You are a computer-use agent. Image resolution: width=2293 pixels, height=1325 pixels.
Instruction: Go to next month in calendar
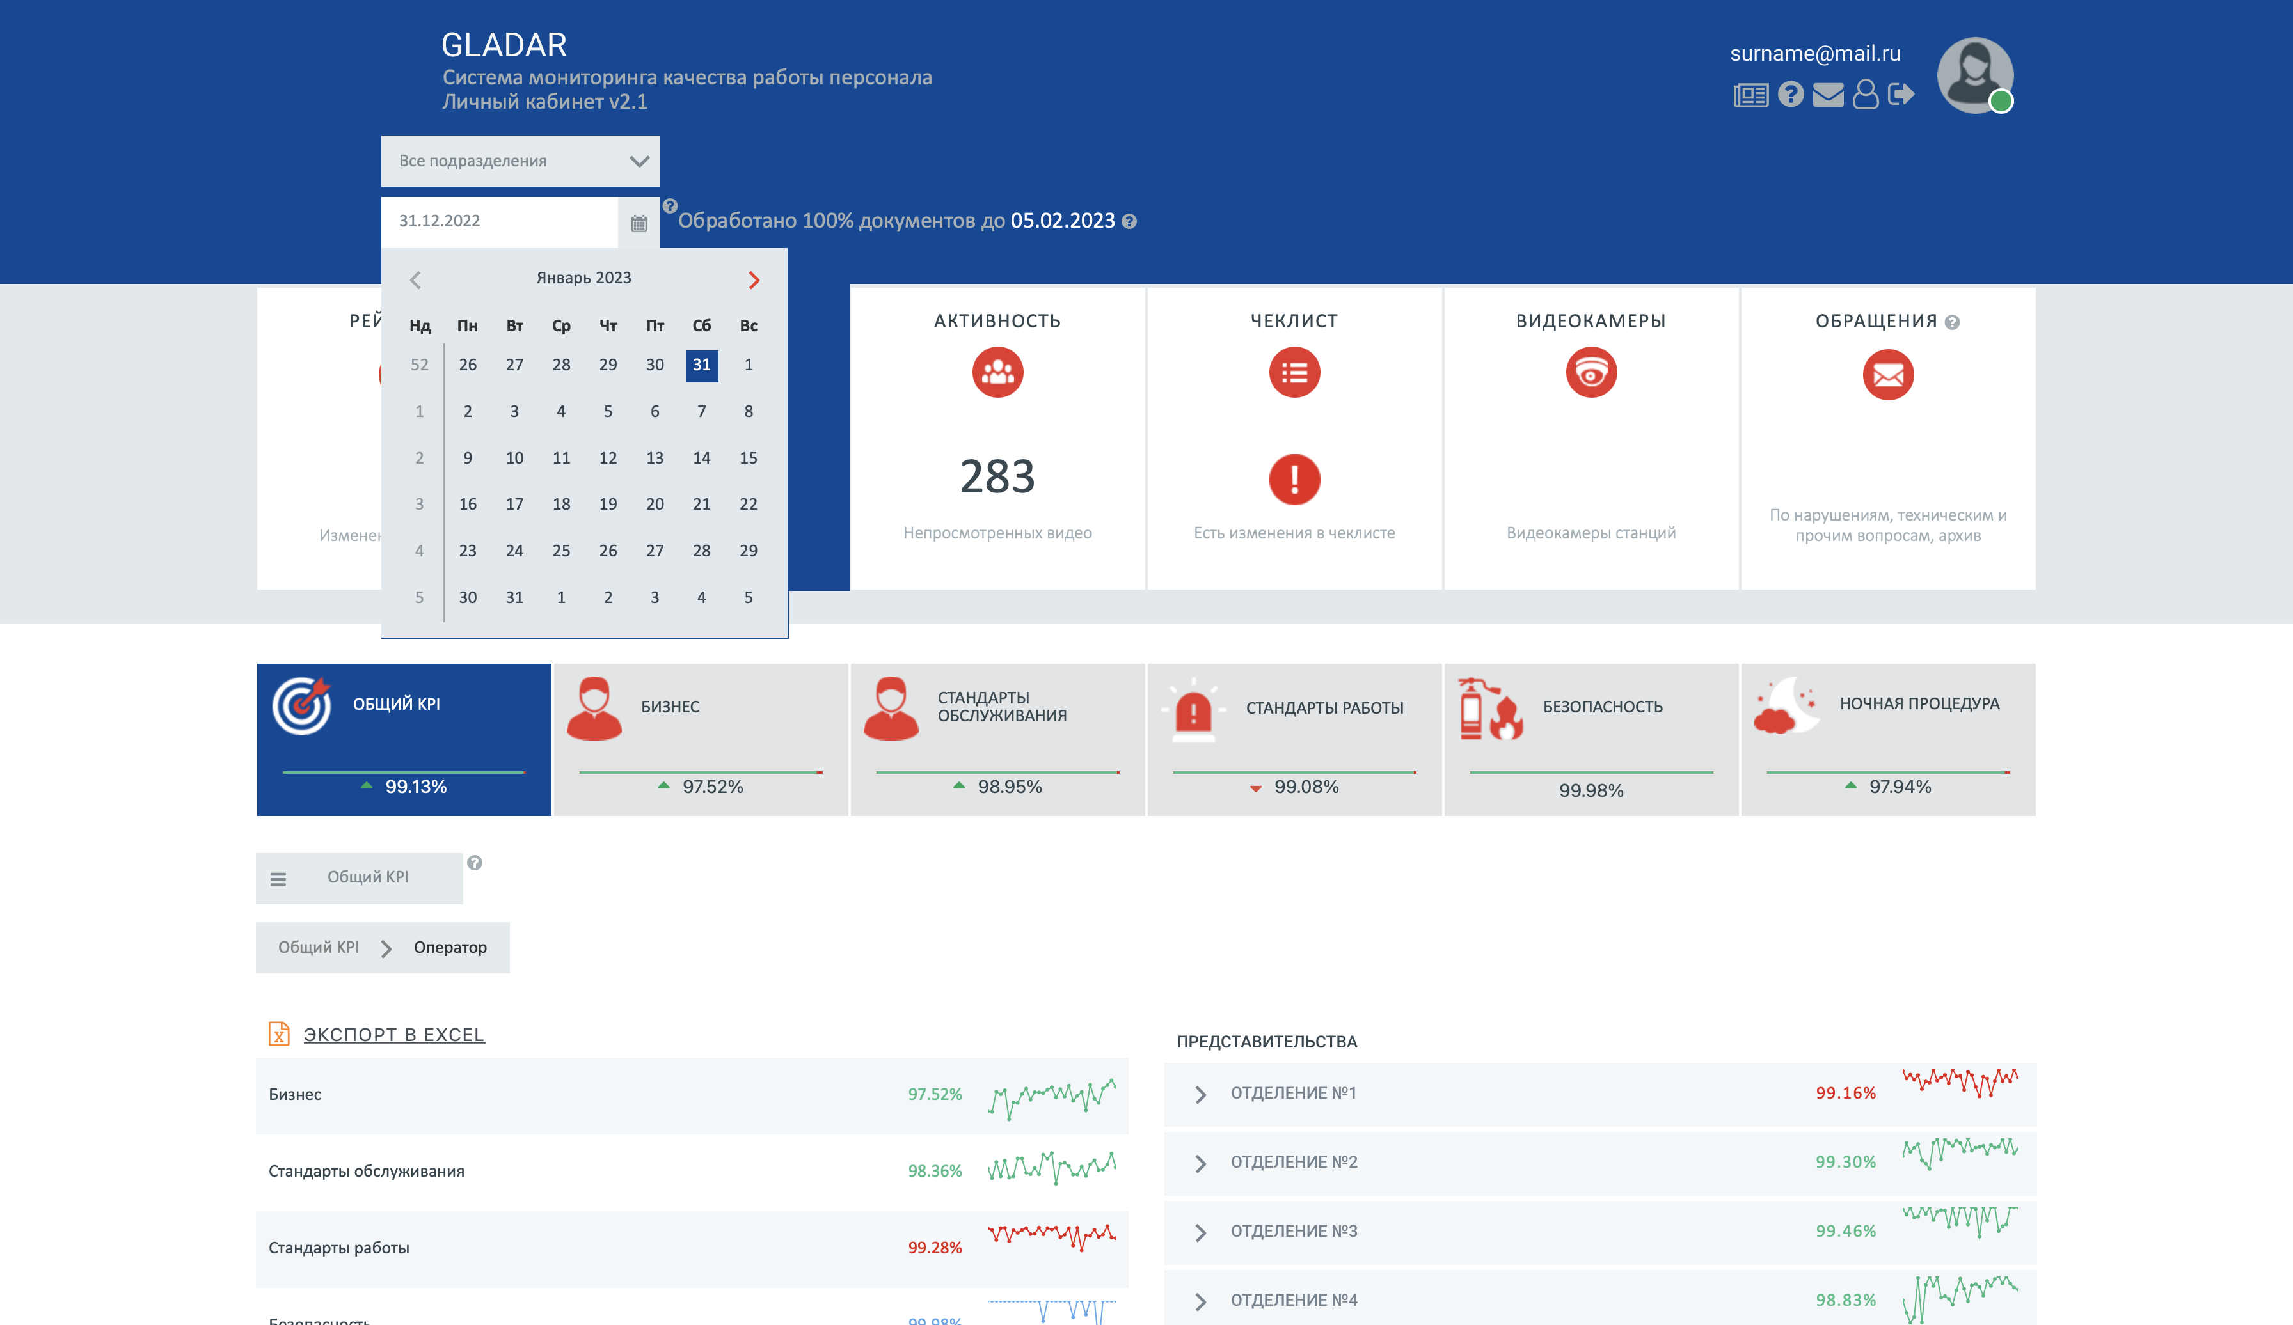754,280
